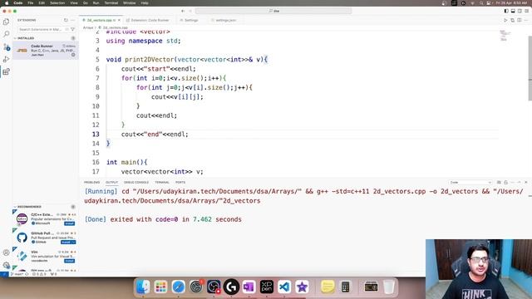Image resolution: width=532 pixels, height=299 pixels.
Task: Open the Run and Debug view
Action: 6,59
